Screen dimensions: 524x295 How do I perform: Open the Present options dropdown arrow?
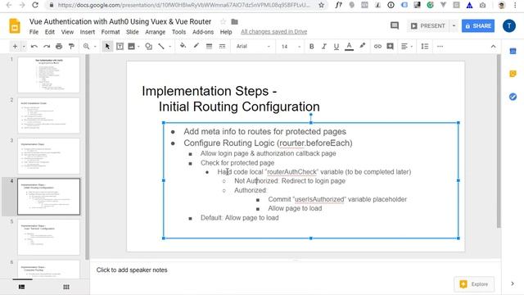[454, 25]
